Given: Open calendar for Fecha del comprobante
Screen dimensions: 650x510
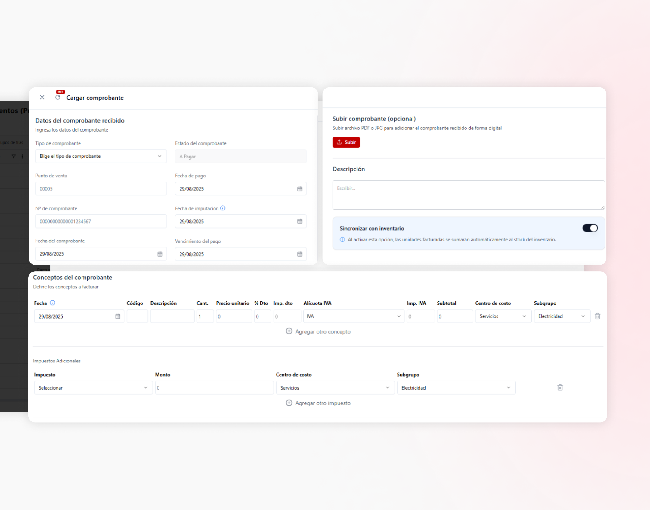Looking at the screenshot, I should (x=160, y=254).
